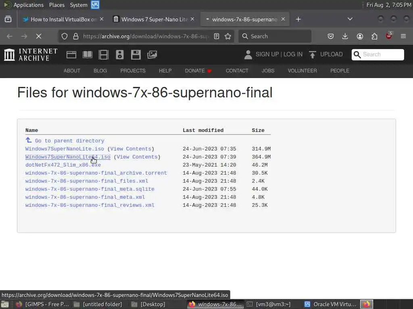413x309 pixels.
Task: Open windows-7x-86-supernano-final_meta.sqlite
Action: [x=90, y=189]
